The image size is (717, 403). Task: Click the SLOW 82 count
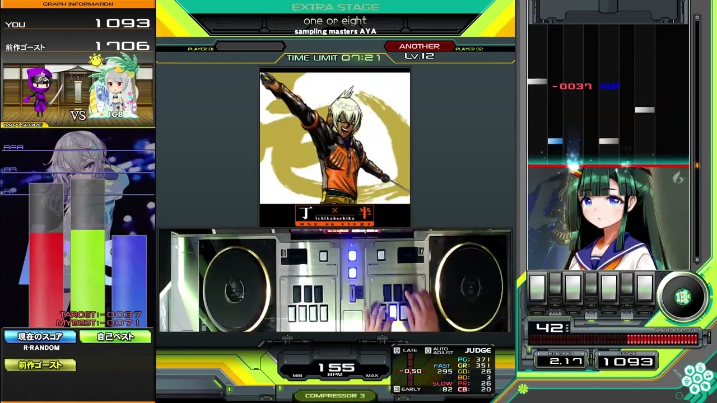[443, 386]
